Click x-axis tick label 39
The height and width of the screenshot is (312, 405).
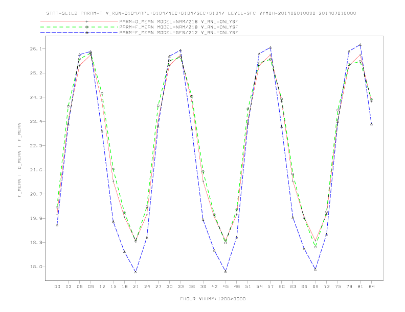point(203,287)
